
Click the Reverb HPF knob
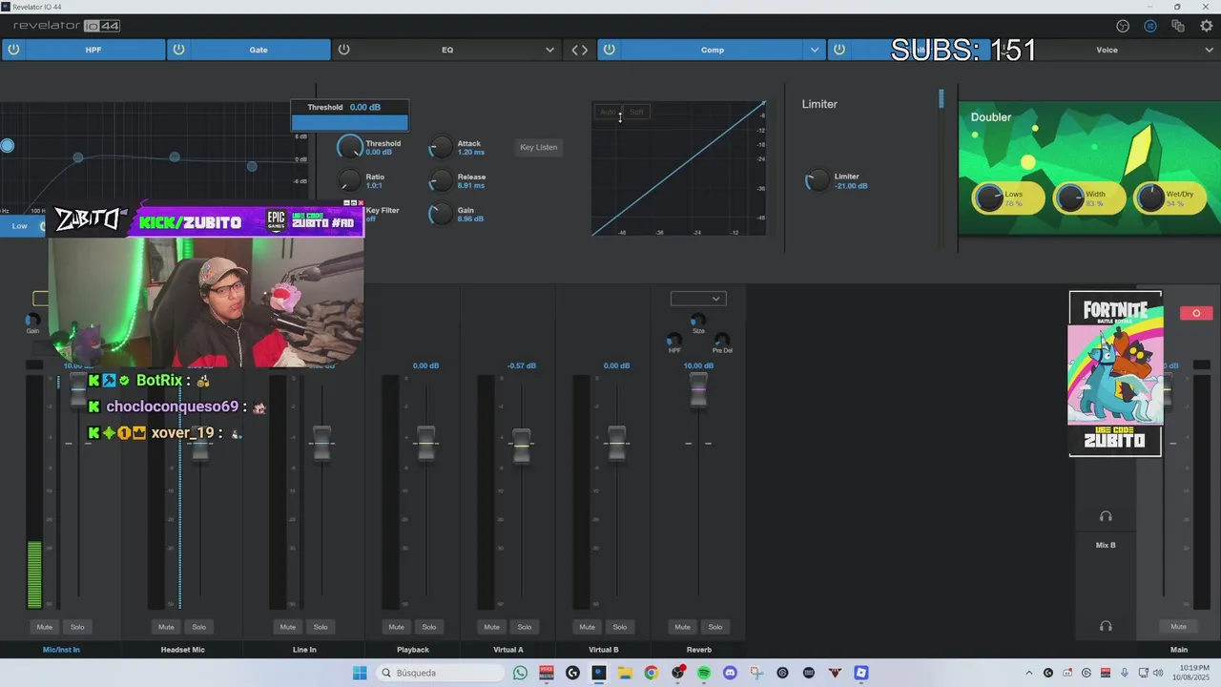674,340
